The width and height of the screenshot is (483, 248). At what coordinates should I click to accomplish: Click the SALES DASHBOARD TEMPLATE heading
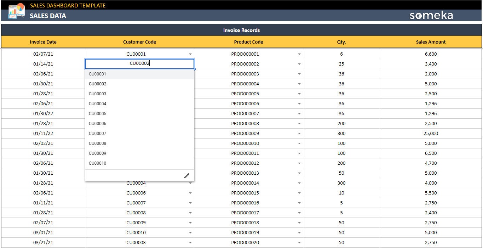(67, 5)
